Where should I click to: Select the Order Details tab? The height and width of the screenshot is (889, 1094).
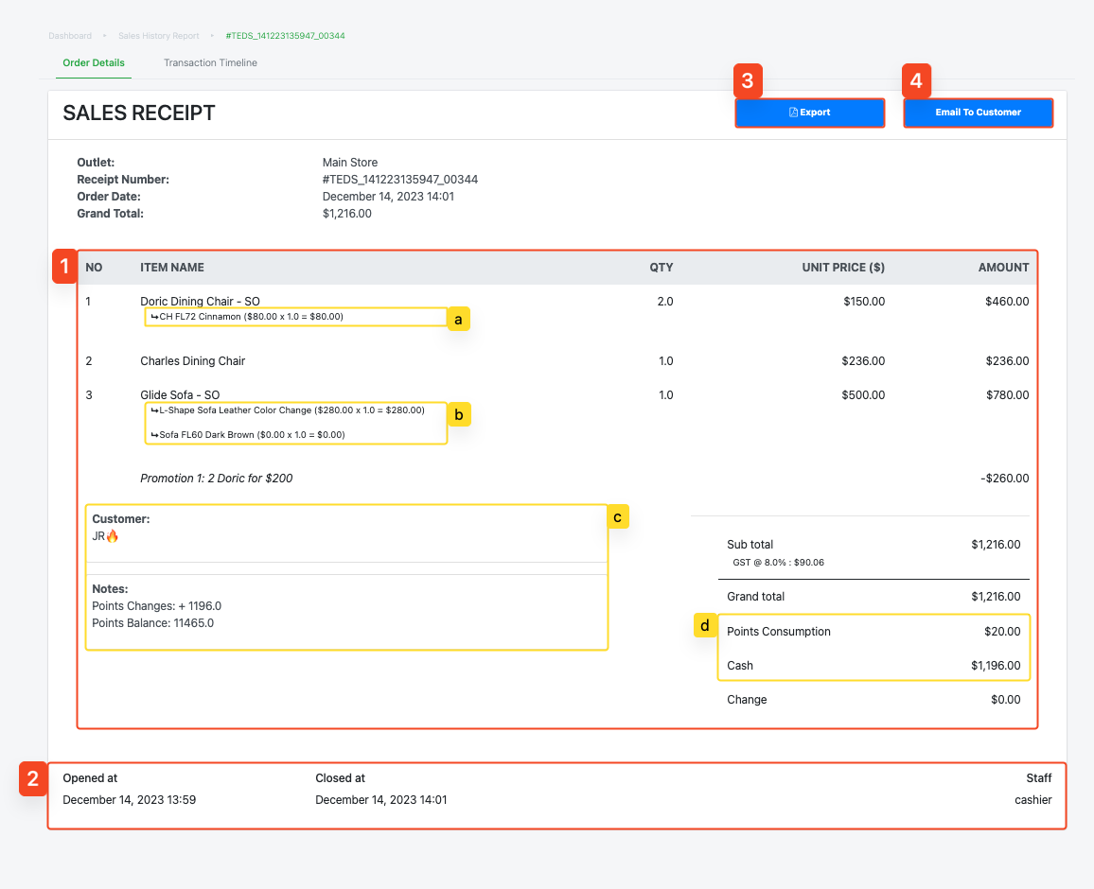coord(94,62)
